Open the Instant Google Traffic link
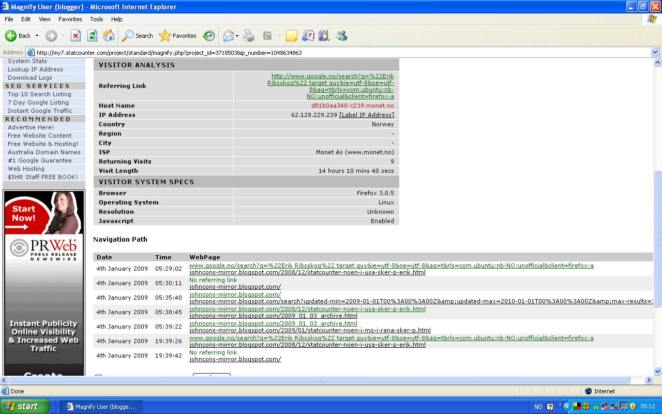 pyautogui.click(x=40, y=111)
